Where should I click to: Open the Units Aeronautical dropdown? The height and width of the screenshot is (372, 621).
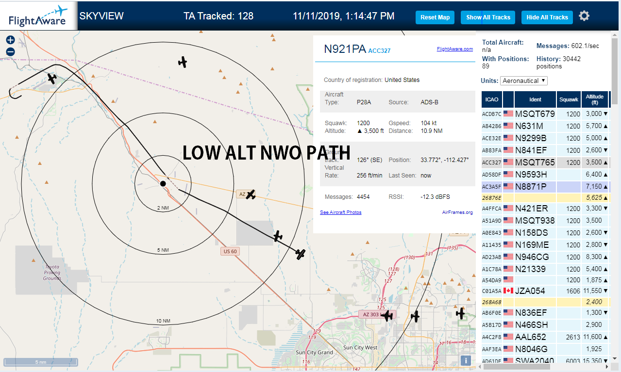pyautogui.click(x=524, y=81)
